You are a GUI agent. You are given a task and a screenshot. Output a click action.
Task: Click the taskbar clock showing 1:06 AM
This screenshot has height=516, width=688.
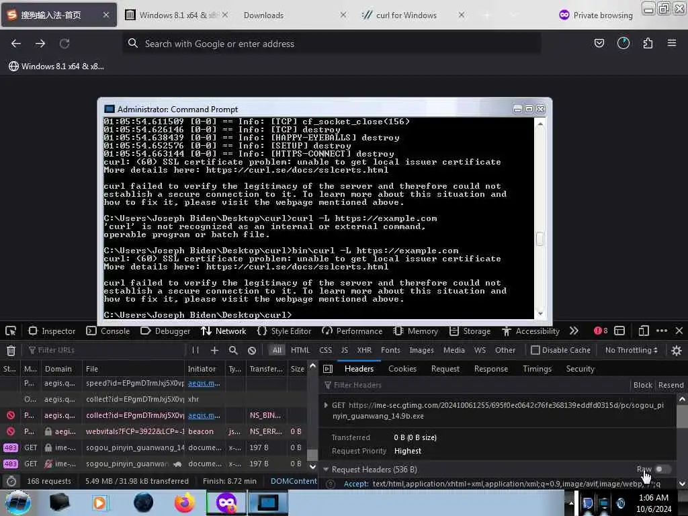(654, 503)
